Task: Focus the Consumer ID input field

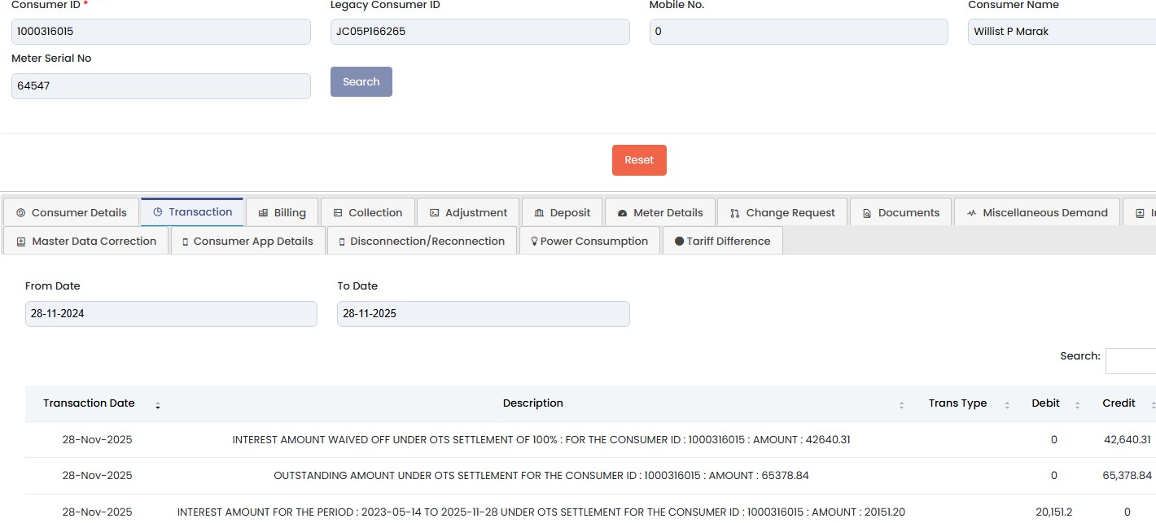Action: (x=160, y=32)
